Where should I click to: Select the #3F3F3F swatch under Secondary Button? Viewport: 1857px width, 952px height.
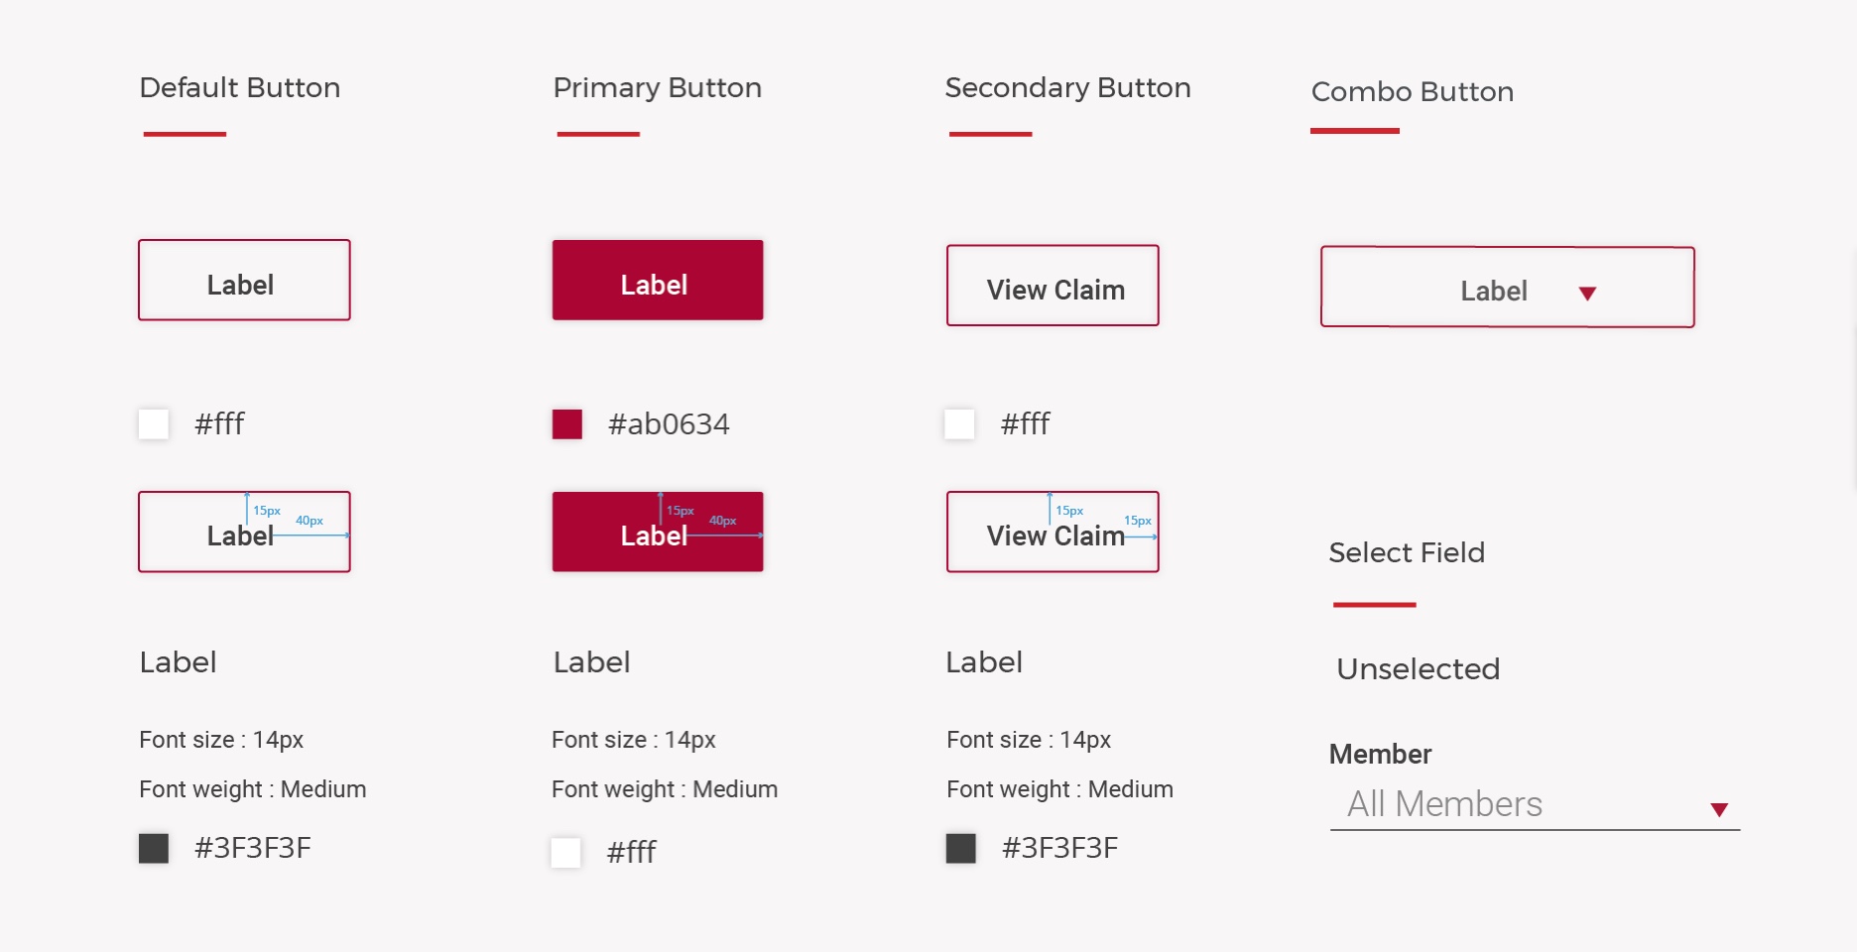click(x=961, y=848)
